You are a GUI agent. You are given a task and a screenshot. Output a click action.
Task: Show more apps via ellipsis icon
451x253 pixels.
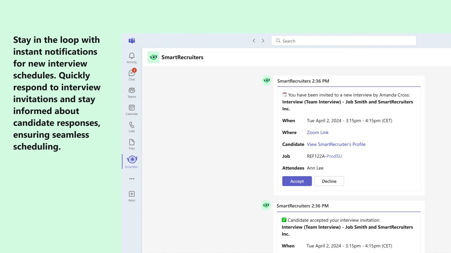click(x=132, y=179)
